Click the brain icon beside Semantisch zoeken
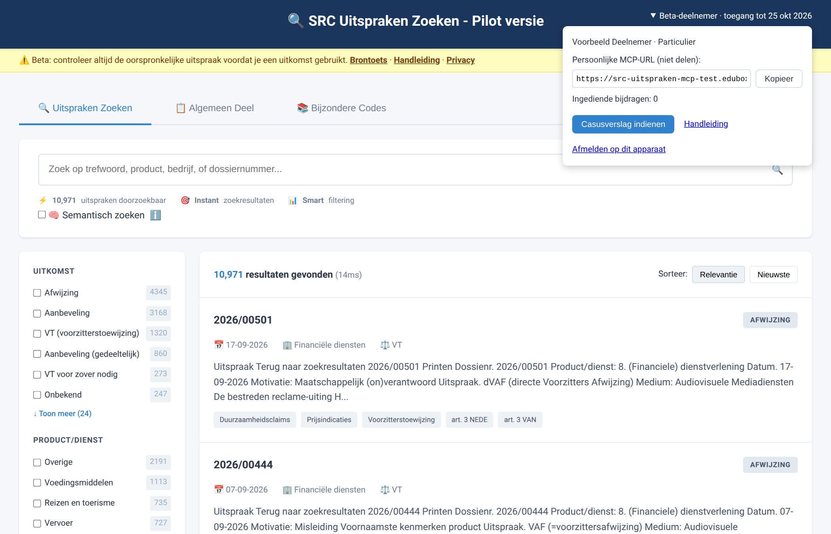The height and width of the screenshot is (534, 831). coord(54,215)
